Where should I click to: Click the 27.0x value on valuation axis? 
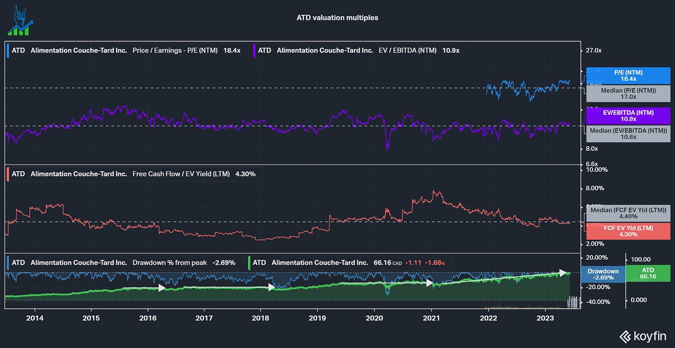[594, 50]
